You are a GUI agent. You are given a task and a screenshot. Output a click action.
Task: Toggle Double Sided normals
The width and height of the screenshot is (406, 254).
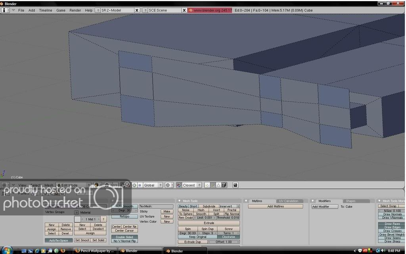124,237
